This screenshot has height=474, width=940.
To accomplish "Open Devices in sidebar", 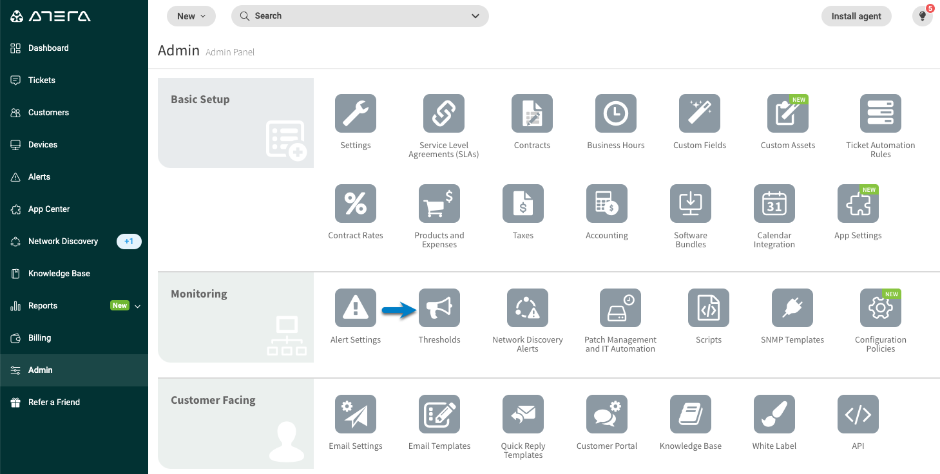I will 74,145.
